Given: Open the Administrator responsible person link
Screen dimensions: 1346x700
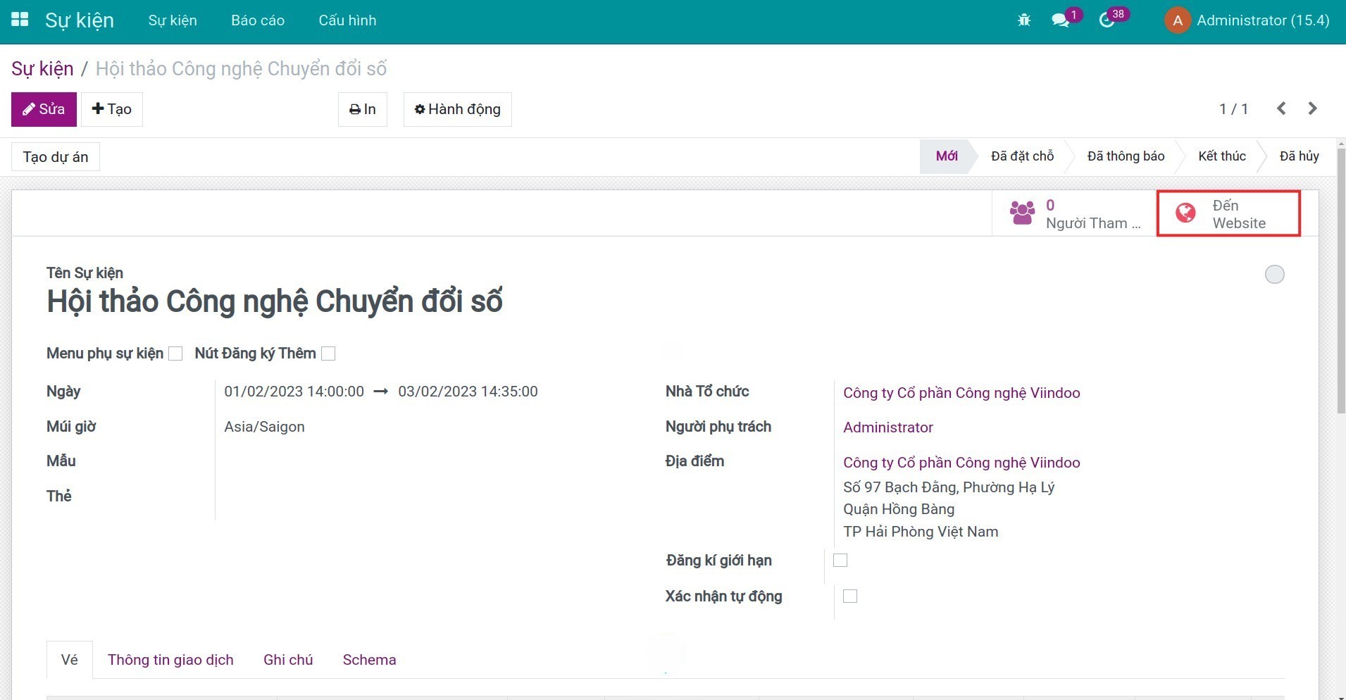Looking at the screenshot, I should (887, 427).
